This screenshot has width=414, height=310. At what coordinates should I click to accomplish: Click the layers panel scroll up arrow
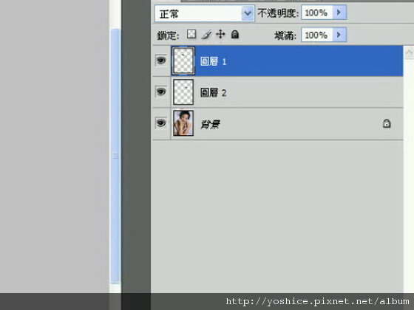click(x=409, y=52)
